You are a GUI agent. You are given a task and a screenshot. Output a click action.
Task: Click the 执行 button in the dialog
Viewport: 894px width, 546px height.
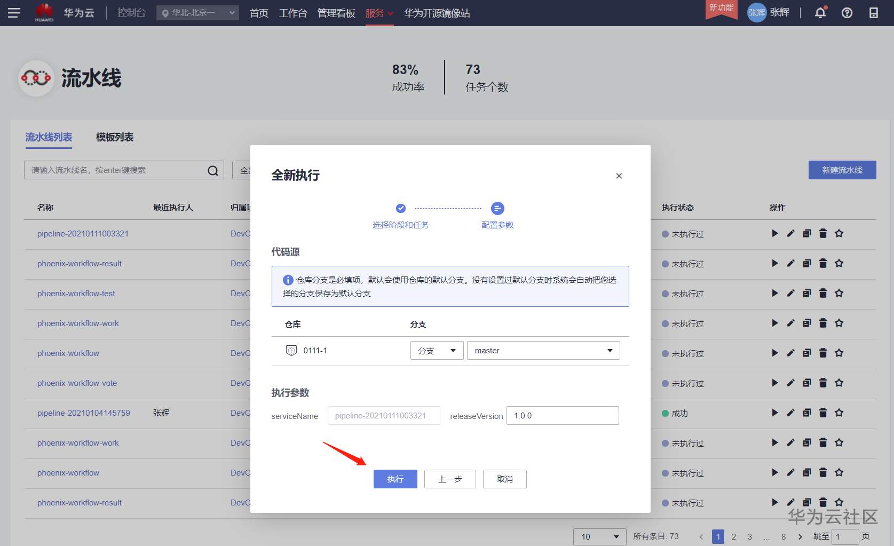pos(395,479)
